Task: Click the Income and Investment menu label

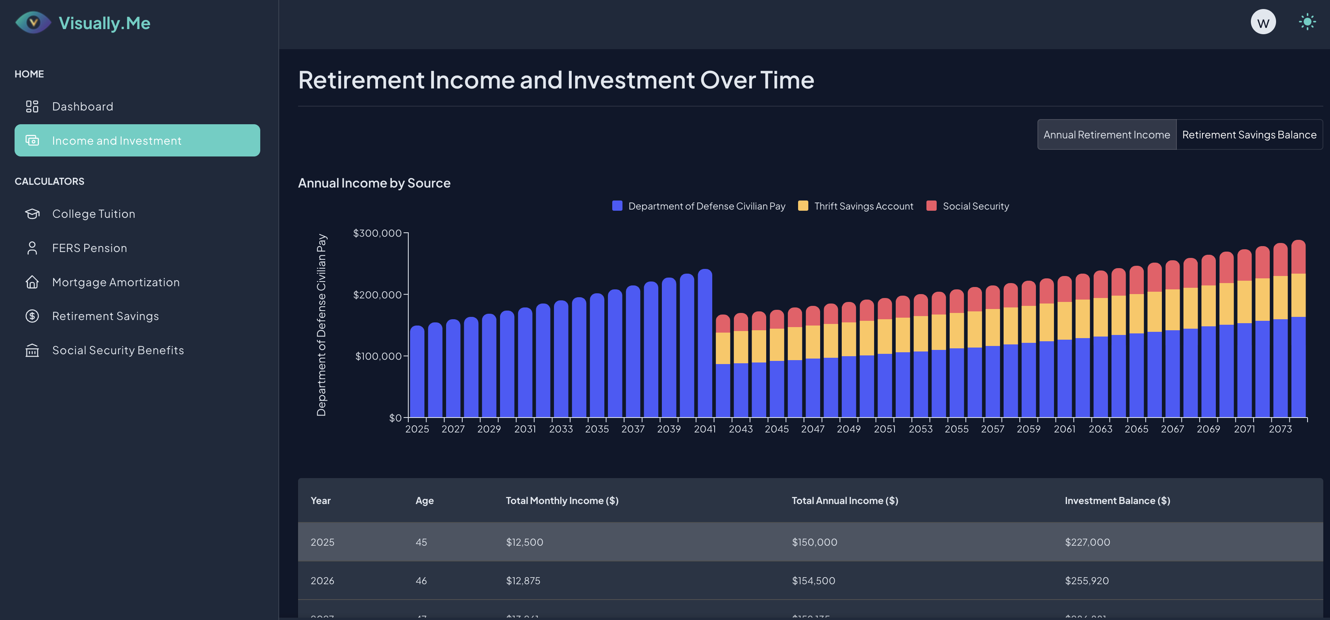Action: pyautogui.click(x=117, y=140)
